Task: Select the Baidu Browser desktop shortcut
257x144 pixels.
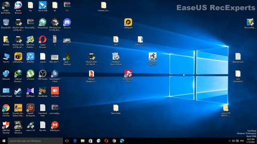Action: [18, 7]
